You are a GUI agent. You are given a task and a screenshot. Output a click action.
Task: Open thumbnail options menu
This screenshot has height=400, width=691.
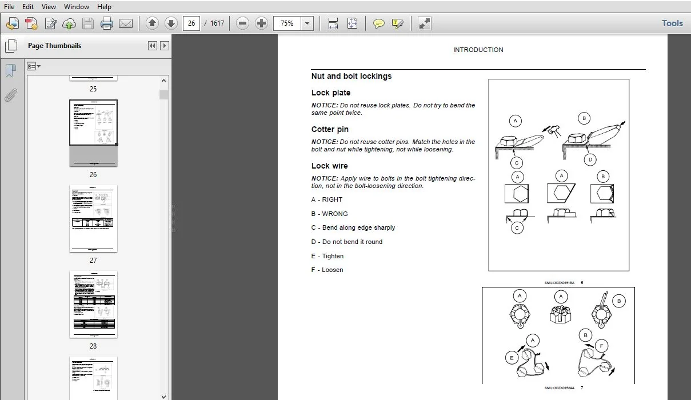[x=34, y=66]
